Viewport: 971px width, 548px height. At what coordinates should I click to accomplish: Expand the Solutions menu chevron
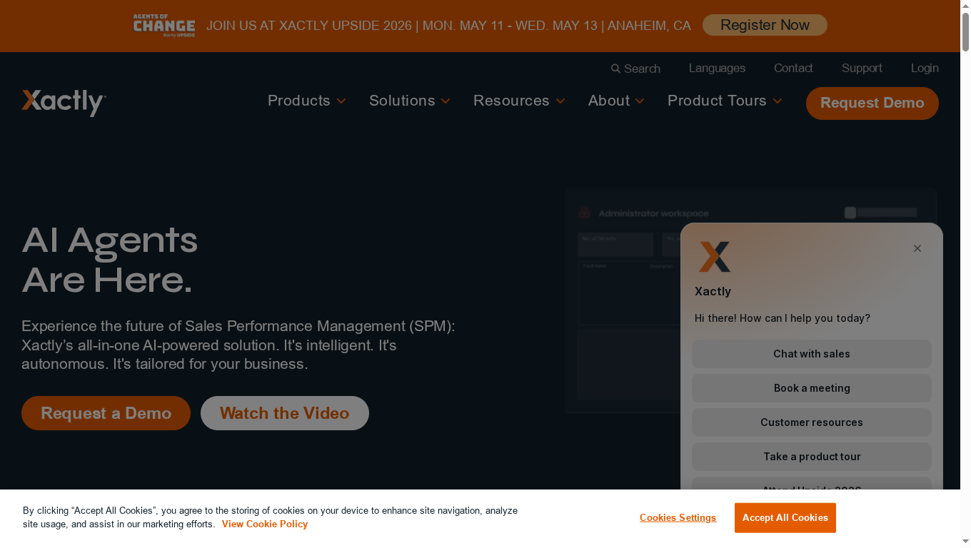tap(446, 101)
